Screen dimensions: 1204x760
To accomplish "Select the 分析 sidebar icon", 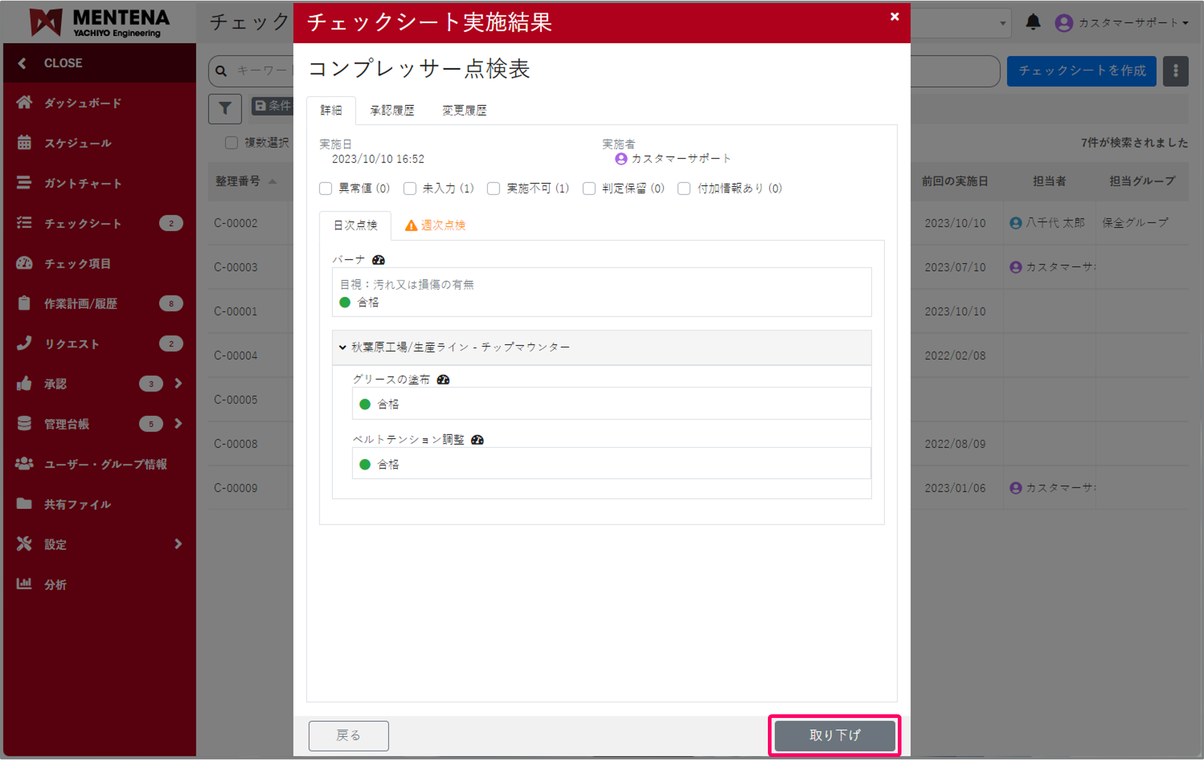I will (x=24, y=584).
